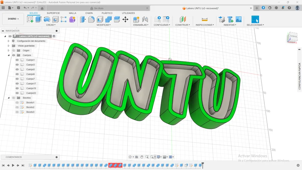
Task: Open the Data Panel grid icon
Action: [x=3, y=8]
